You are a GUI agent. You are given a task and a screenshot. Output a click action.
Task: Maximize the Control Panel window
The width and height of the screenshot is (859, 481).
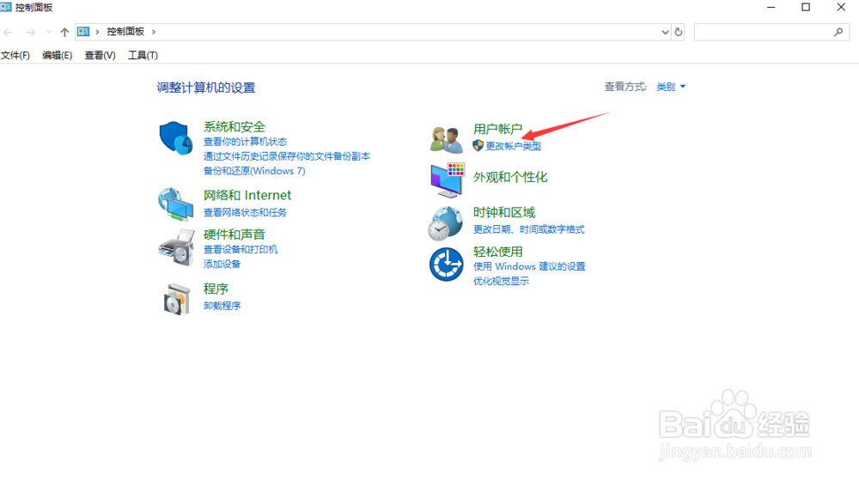806,7
